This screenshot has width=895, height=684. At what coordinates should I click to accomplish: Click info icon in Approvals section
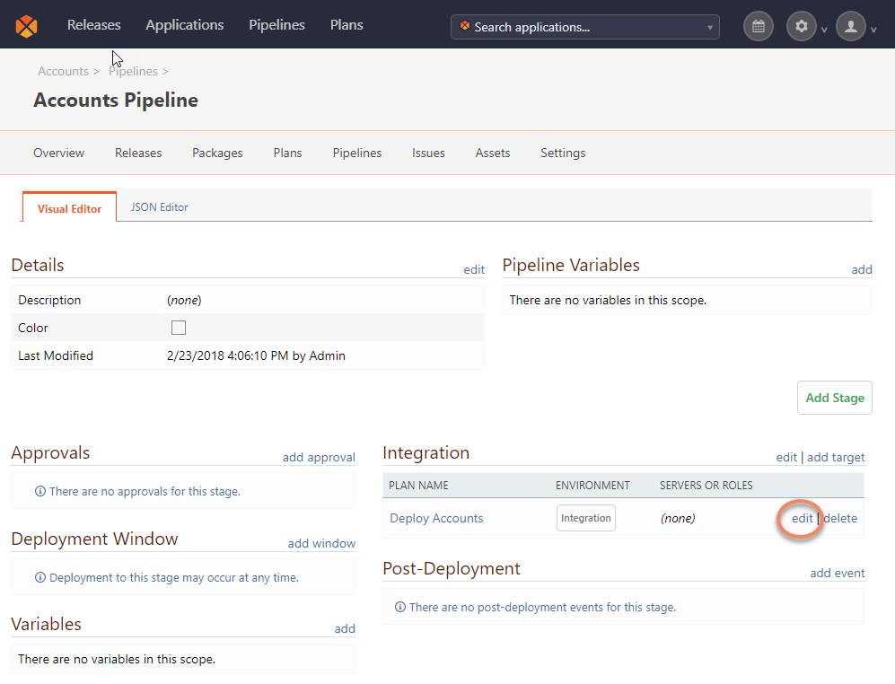coord(40,491)
